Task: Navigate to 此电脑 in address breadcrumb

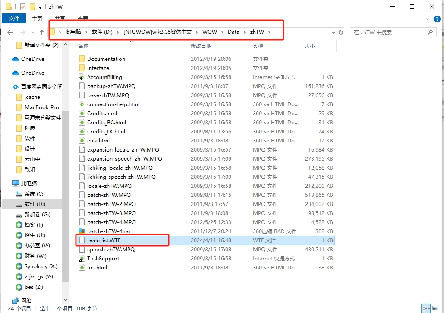Action: coord(73,32)
